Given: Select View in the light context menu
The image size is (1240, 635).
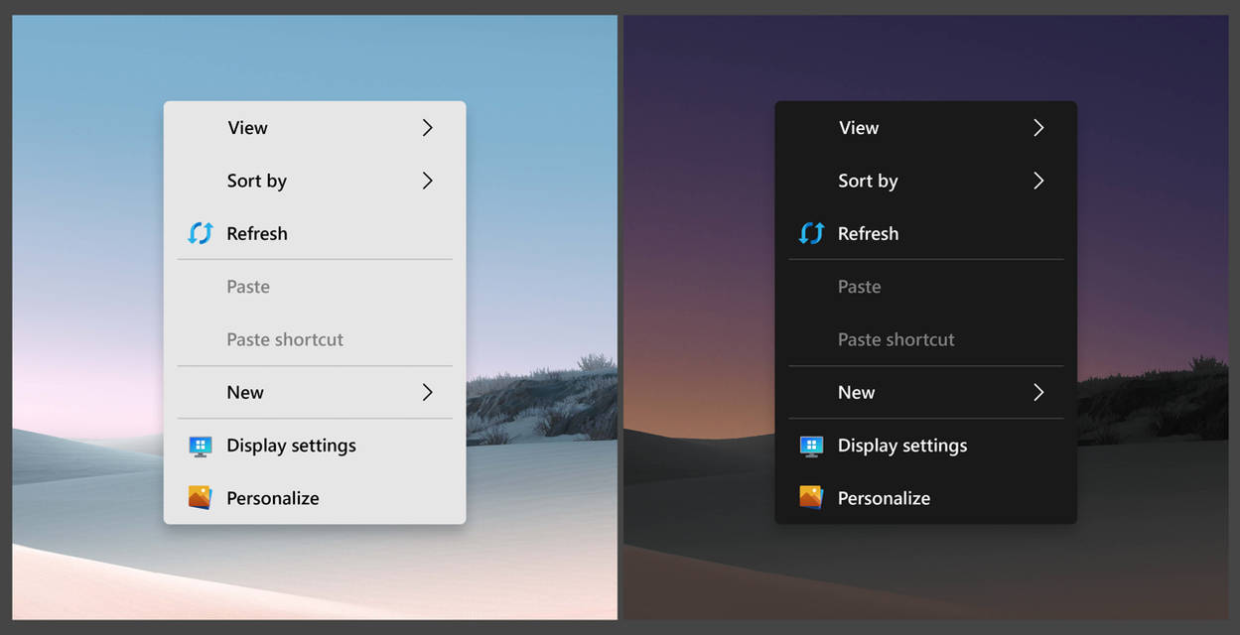Looking at the screenshot, I should [247, 127].
